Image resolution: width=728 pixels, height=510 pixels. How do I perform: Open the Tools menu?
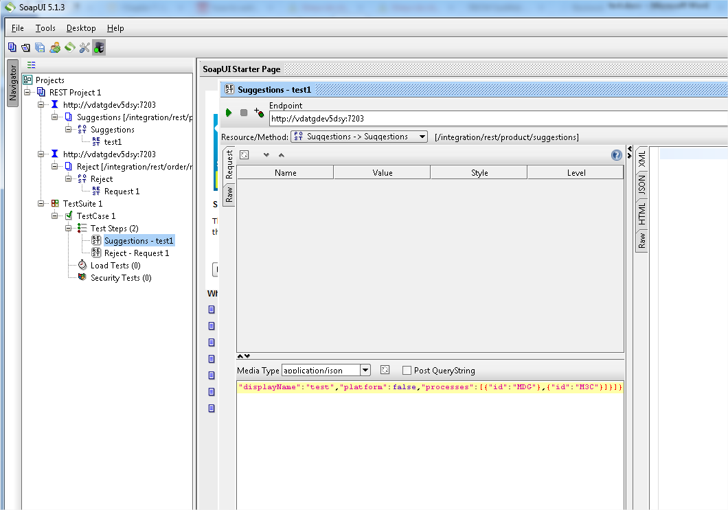pyautogui.click(x=45, y=28)
